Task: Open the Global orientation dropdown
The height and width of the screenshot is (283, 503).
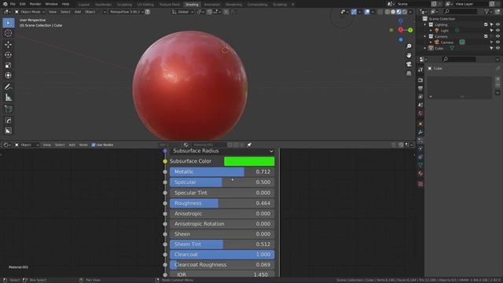Action: tap(182, 12)
